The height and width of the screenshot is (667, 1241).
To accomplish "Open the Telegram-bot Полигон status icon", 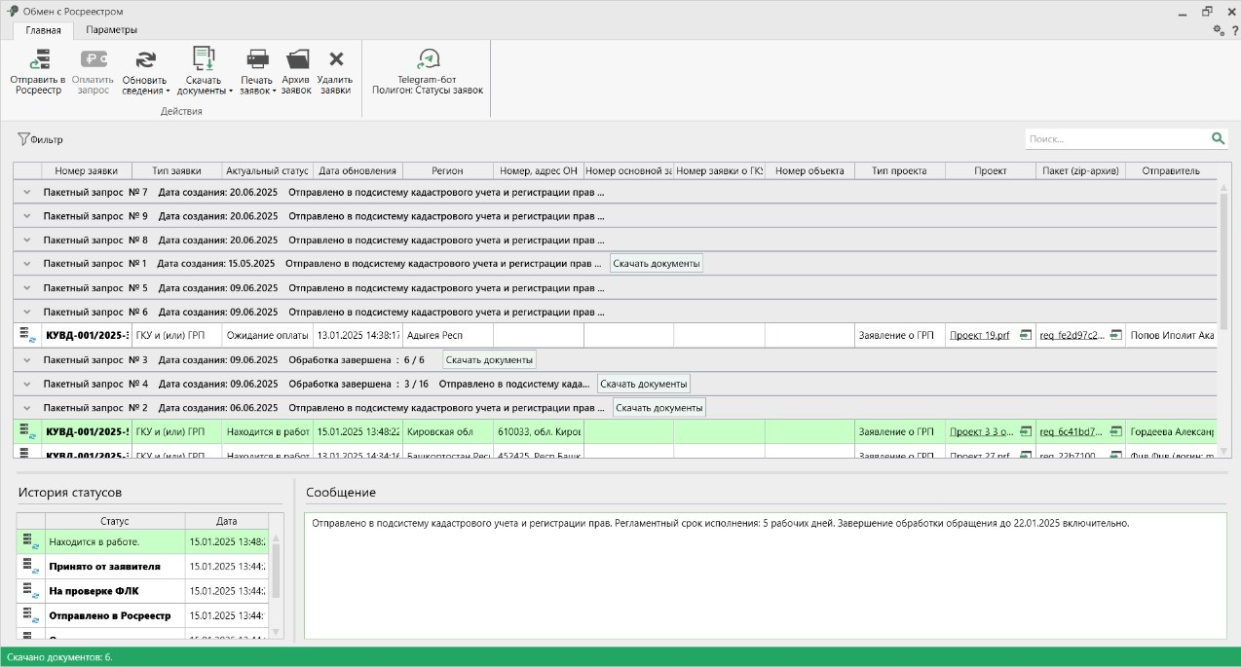I will click(x=428, y=60).
